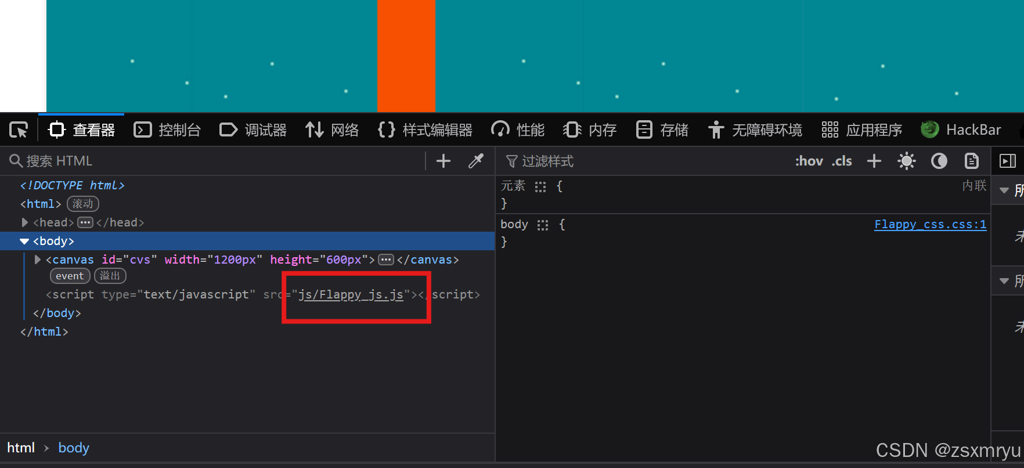This screenshot has width=1024, height=468.
Task: Switch to the 查看器 inspector tab
Action: coord(82,129)
